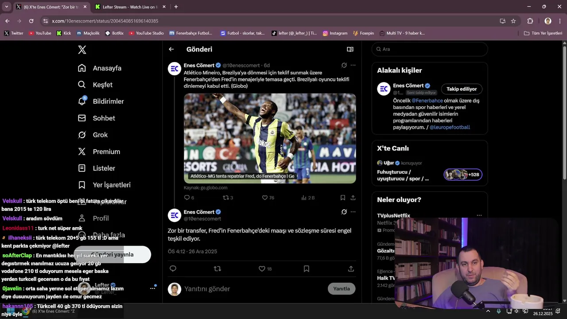The image size is (567, 319).
Task: Close the X Enes Cömert tab
Action: (x=84, y=7)
